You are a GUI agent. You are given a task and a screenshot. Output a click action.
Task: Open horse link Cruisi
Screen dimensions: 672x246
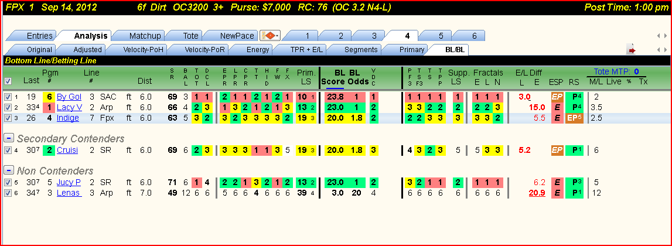[67, 151]
